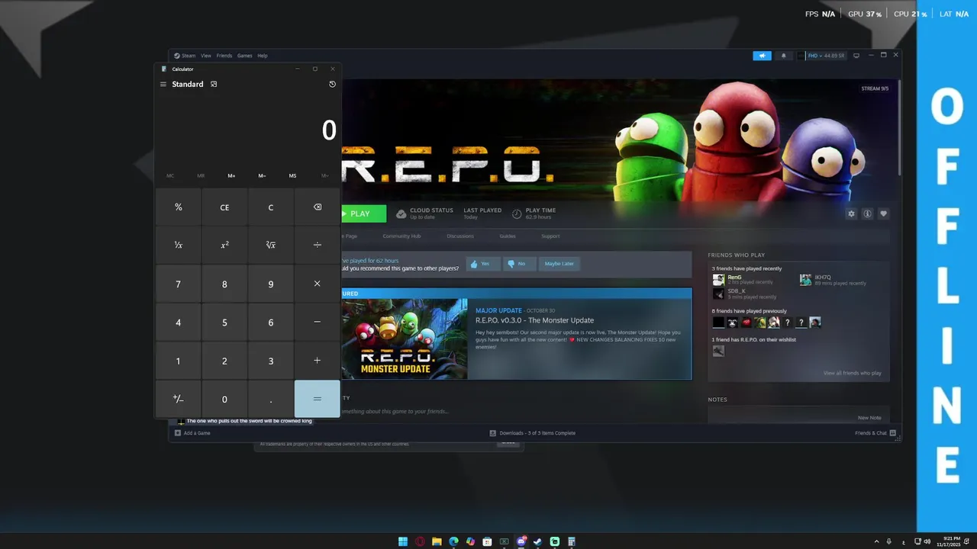Click the plus operator key
This screenshot has height=549, width=977.
pos(318,361)
